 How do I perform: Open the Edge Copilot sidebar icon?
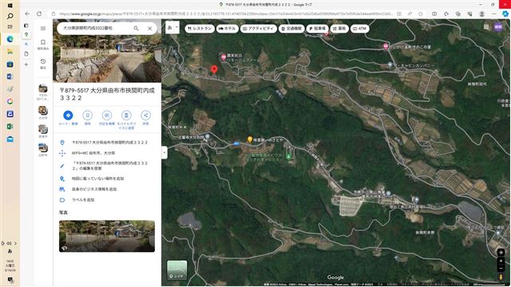pos(505,14)
